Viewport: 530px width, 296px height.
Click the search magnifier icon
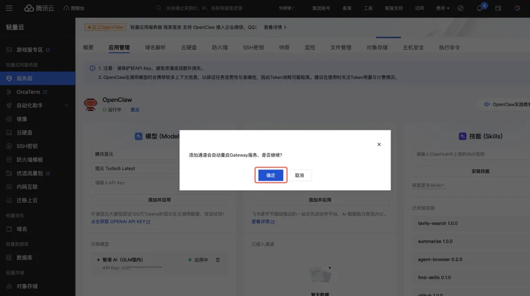coord(158,8)
